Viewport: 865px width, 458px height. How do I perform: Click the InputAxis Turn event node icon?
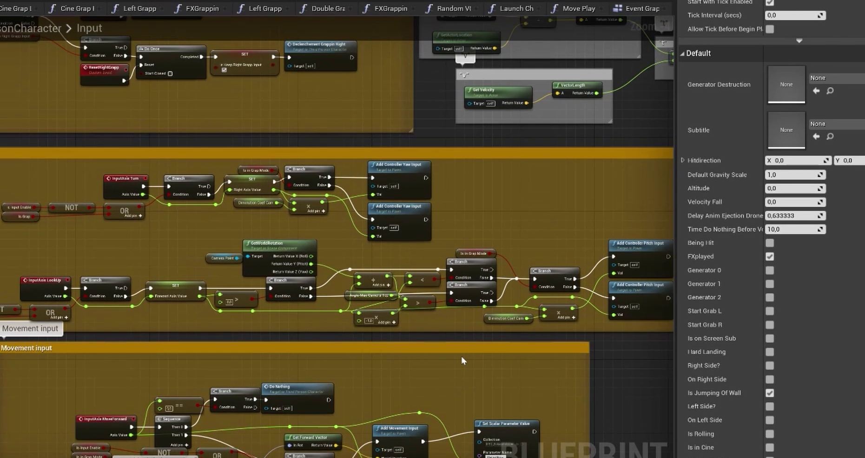(109, 178)
